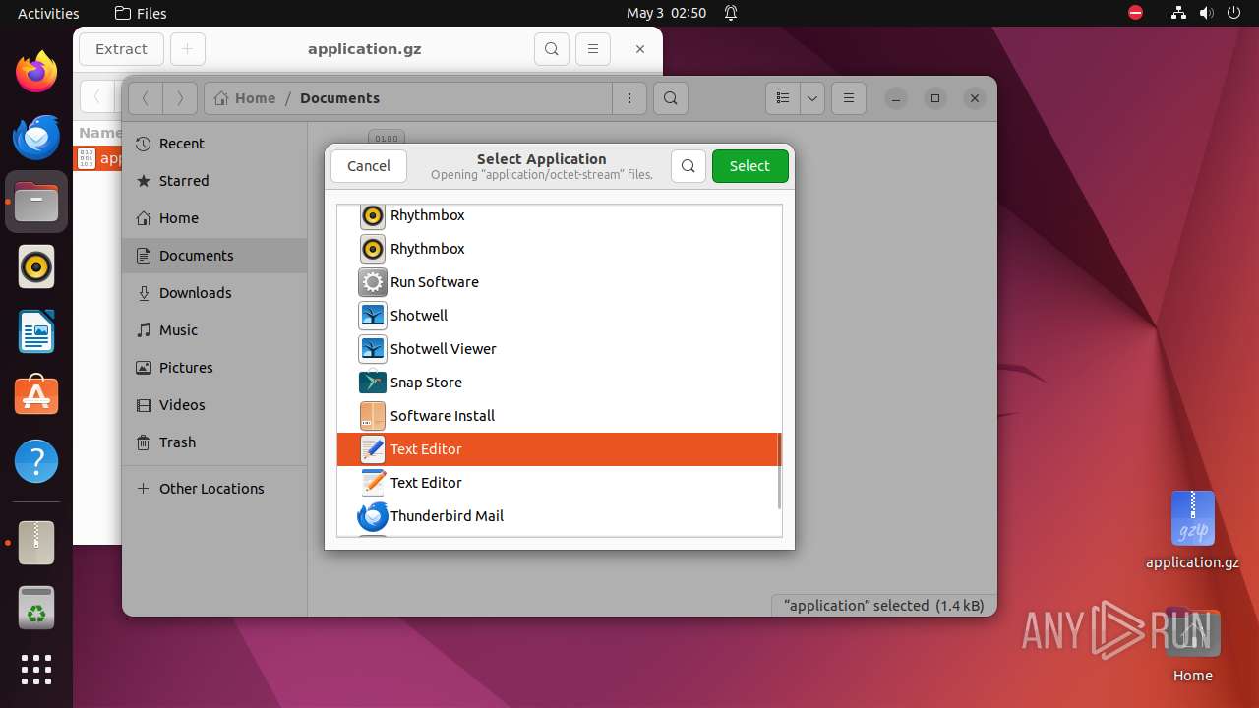The width and height of the screenshot is (1259, 708).
Task: Open Ubuntu Software from the dock
Action: coord(36,396)
